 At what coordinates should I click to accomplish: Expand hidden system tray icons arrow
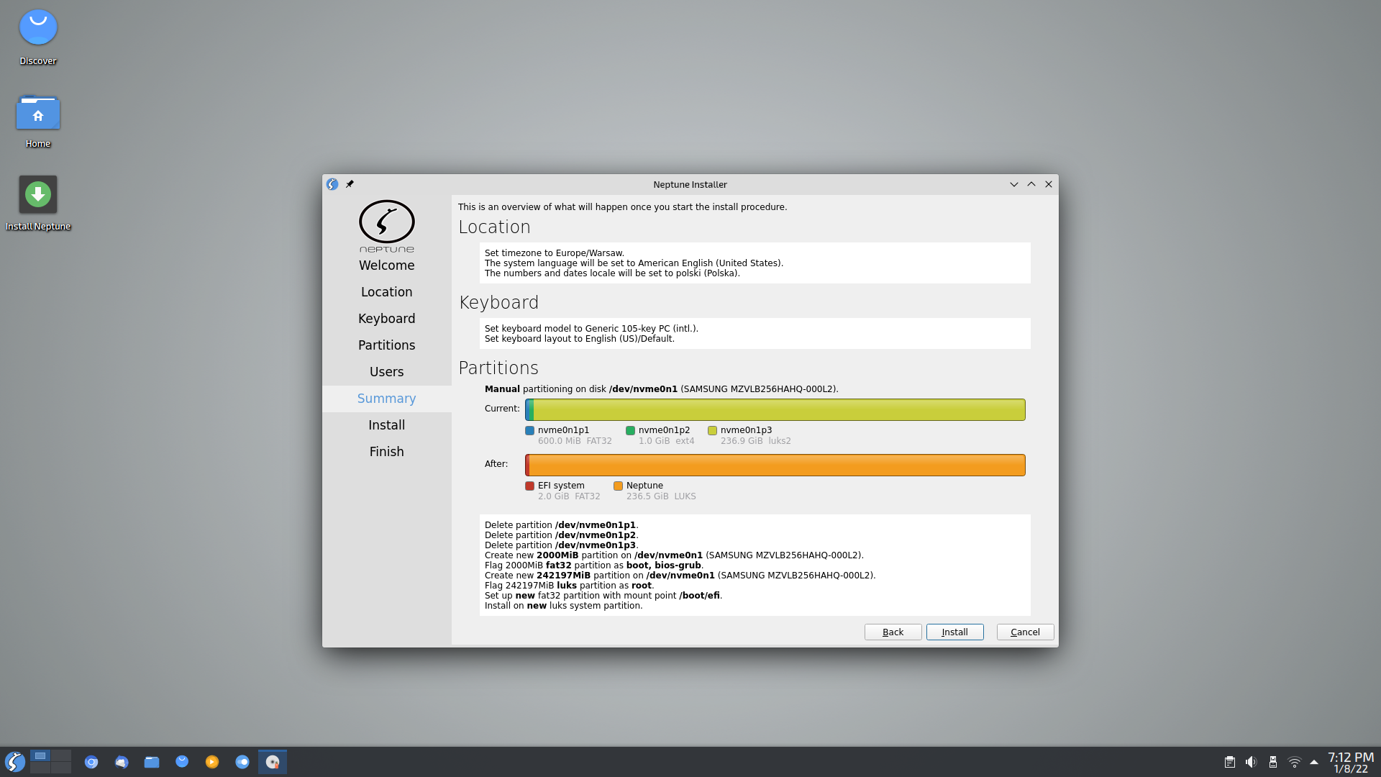(x=1314, y=762)
